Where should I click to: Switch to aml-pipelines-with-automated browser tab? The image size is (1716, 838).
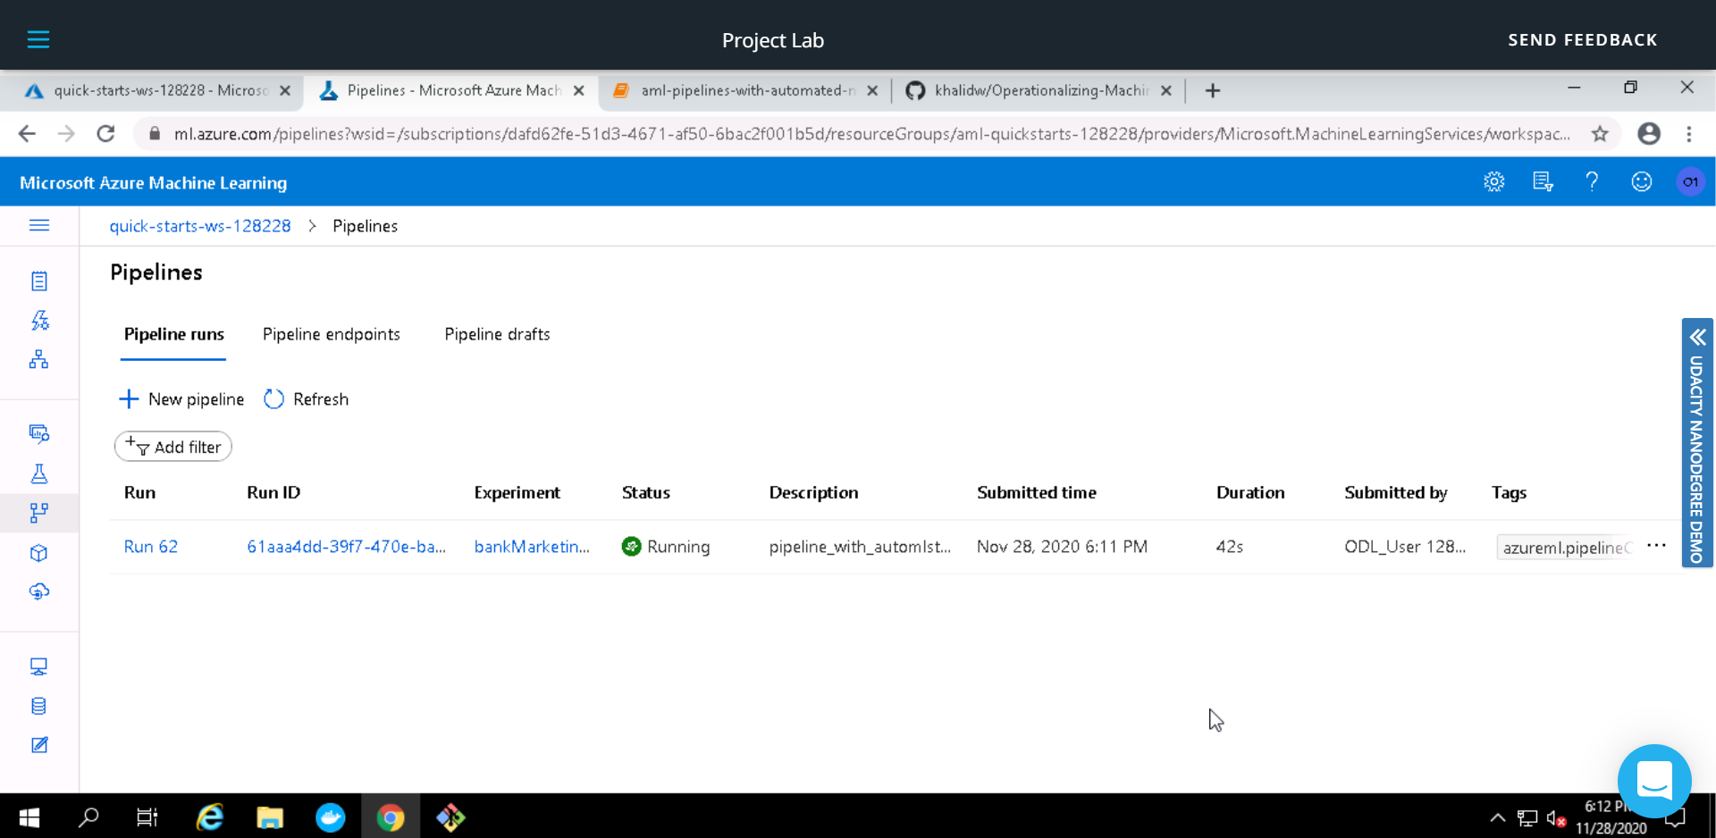(747, 90)
